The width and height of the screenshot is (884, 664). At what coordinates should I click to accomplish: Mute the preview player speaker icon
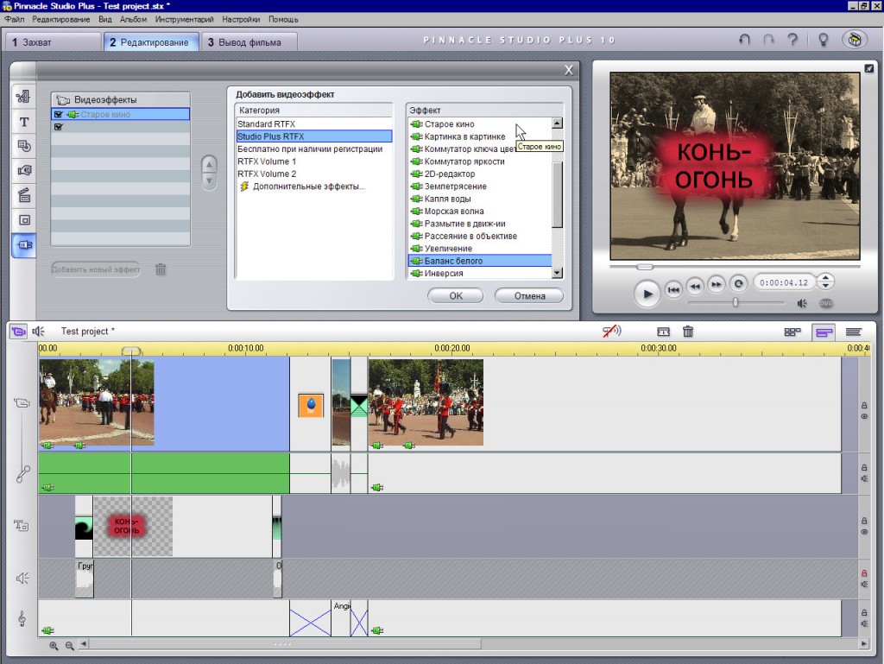(802, 303)
